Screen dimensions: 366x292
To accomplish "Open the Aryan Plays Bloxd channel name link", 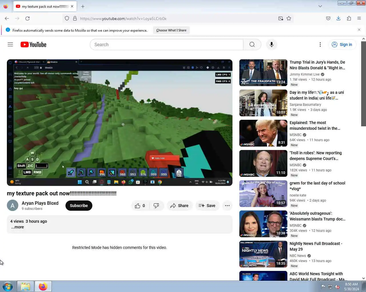I will tap(40, 203).
